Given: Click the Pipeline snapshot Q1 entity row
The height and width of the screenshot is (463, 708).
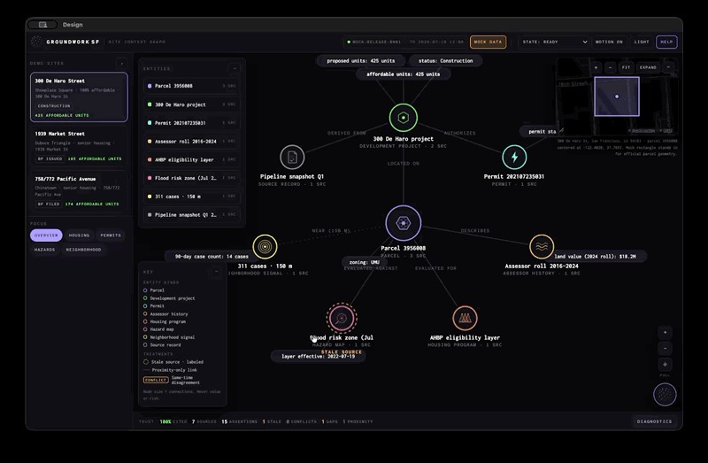Looking at the screenshot, I should coord(192,215).
